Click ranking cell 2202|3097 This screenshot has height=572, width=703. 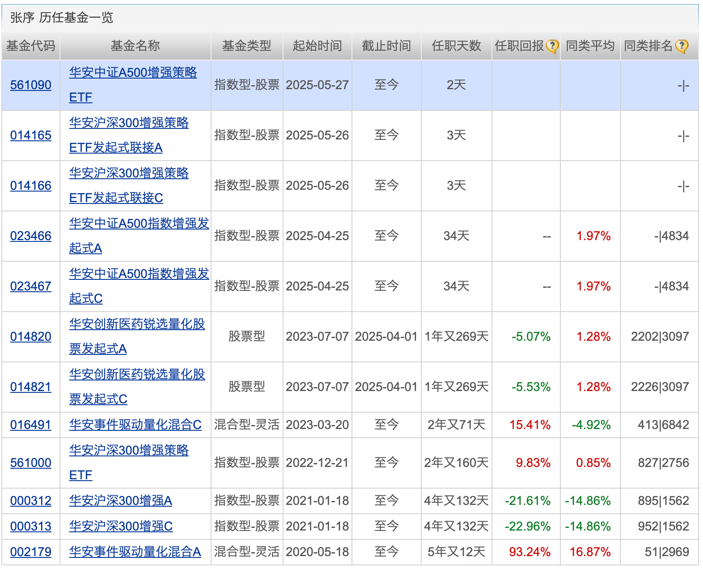(660, 337)
